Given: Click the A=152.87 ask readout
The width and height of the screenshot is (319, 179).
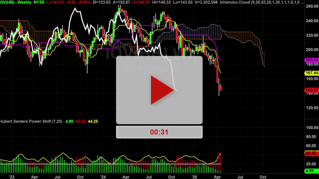Looking at the screenshot, I should pos(122,2).
